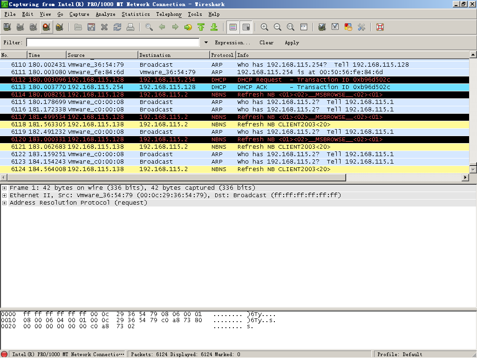Open the View menu
The image size is (477, 358).
[x=45, y=14]
